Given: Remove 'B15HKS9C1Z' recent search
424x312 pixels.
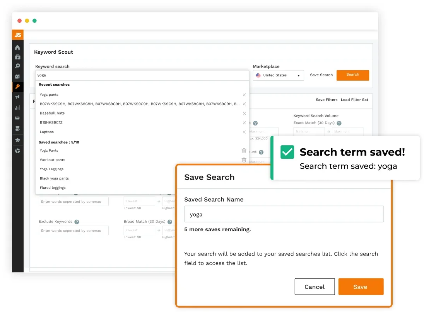Looking at the screenshot, I should [x=244, y=122].
